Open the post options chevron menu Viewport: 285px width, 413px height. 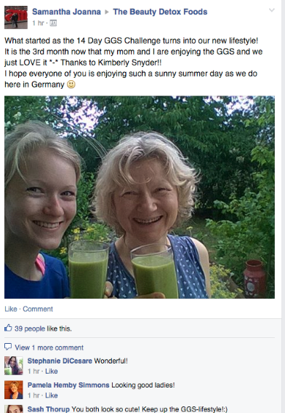[x=272, y=10]
